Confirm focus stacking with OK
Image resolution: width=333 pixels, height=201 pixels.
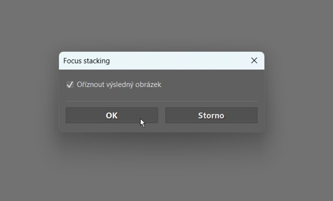pos(112,115)
